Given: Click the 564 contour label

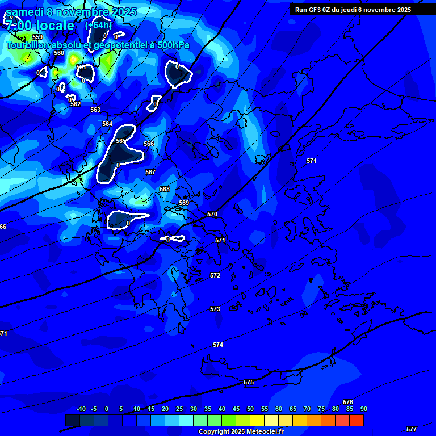Looking at the screenshot, I should (107, 124).
